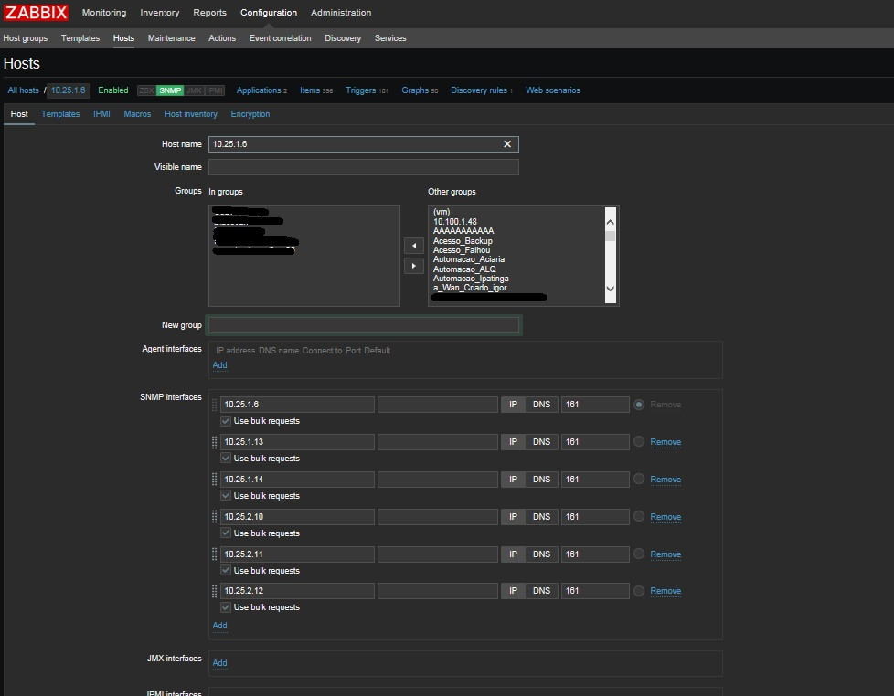Click left arrow to move group in
Image resolution: width=894 pixels, height=696 pixels.
pyautogui.click(x=414, y=247)
